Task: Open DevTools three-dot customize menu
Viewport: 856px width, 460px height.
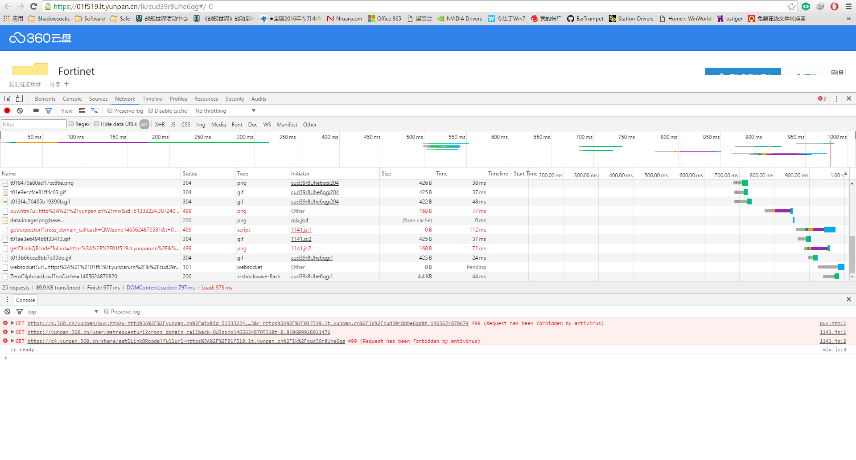Action: click(x=836, y=99)
